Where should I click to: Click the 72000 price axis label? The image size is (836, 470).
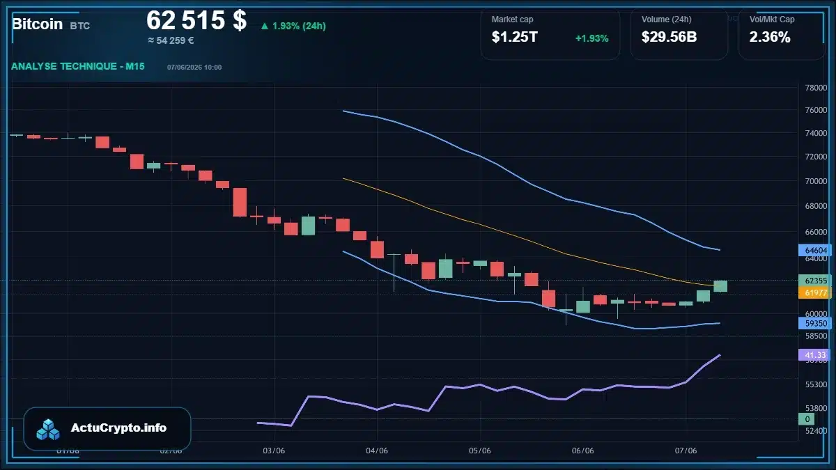(816, 157)
